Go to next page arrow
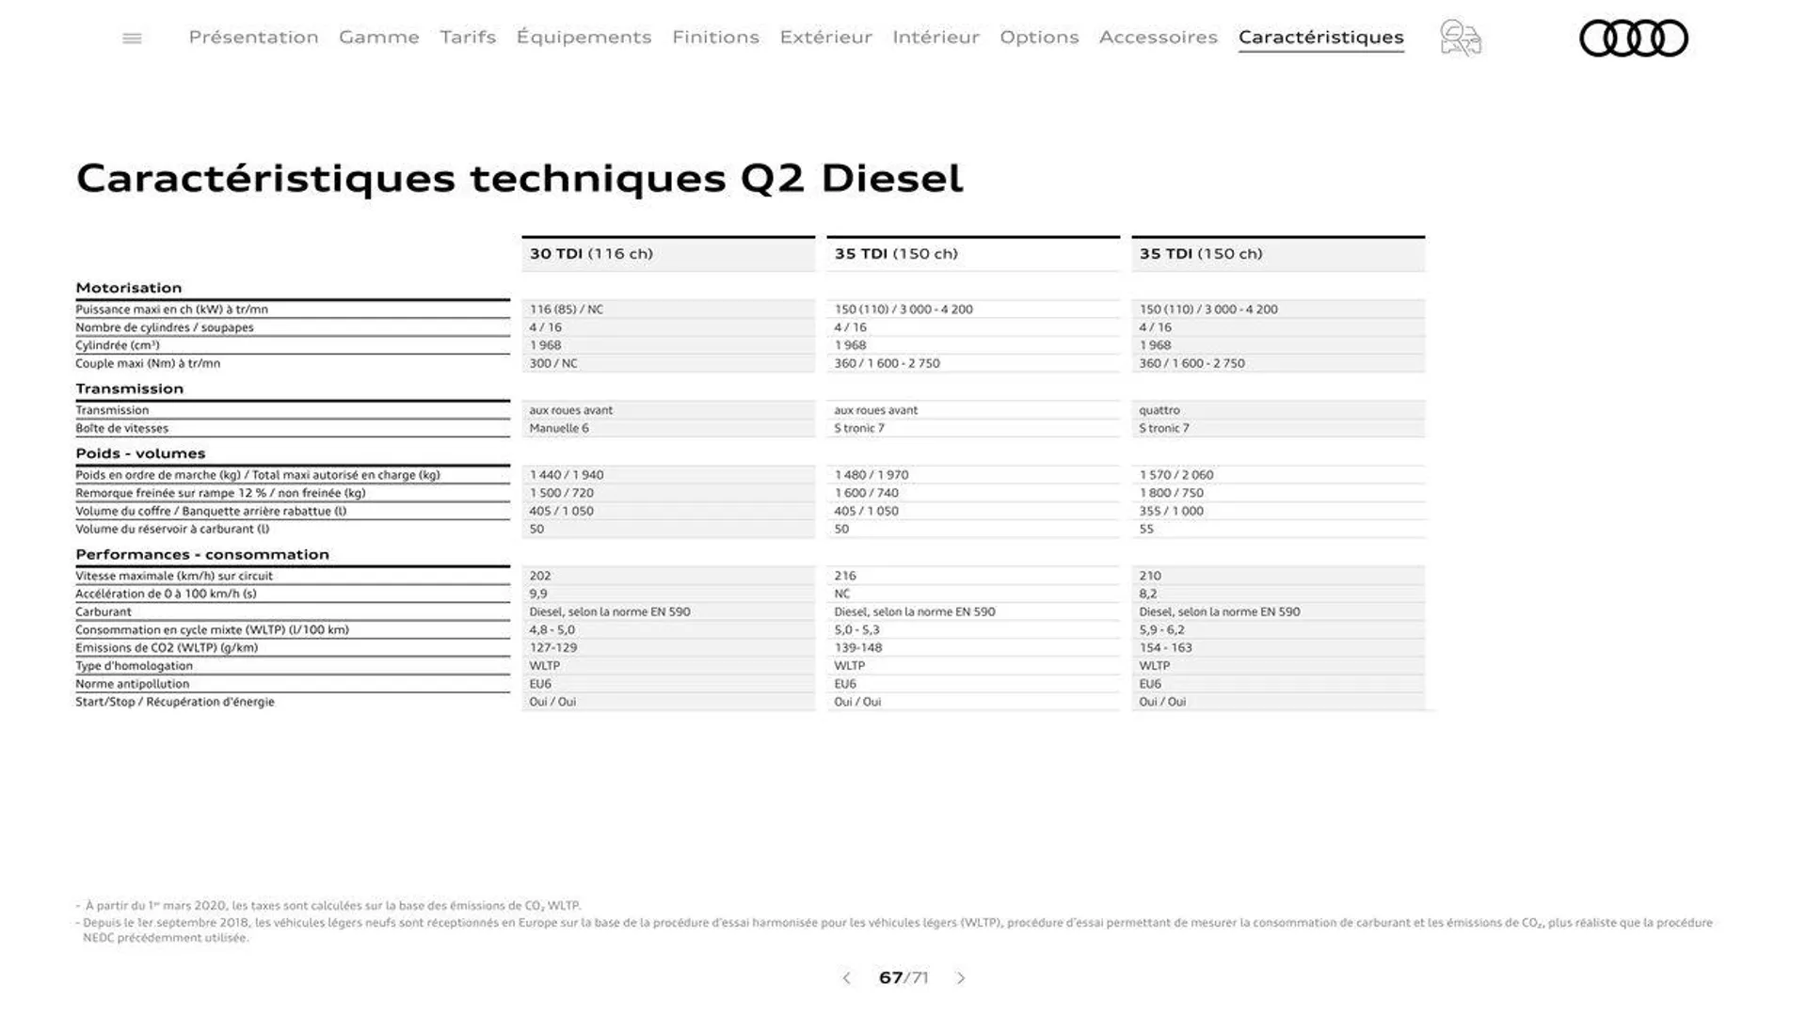Image resolution: width=1807 pixels, height=1016 pixels. [961, 978]
